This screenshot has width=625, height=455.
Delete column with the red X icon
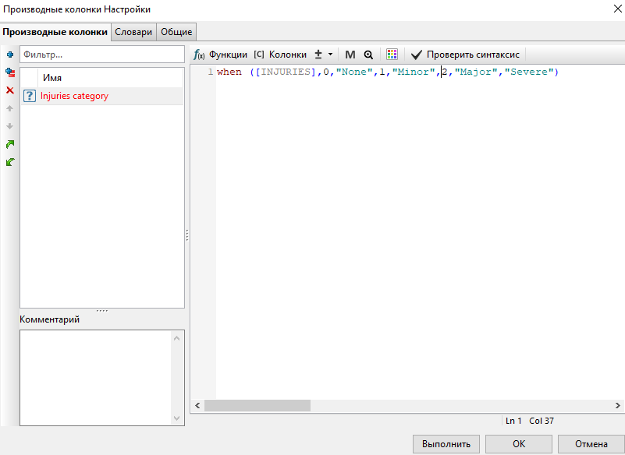pyautogui.click(x=10, y=90)
